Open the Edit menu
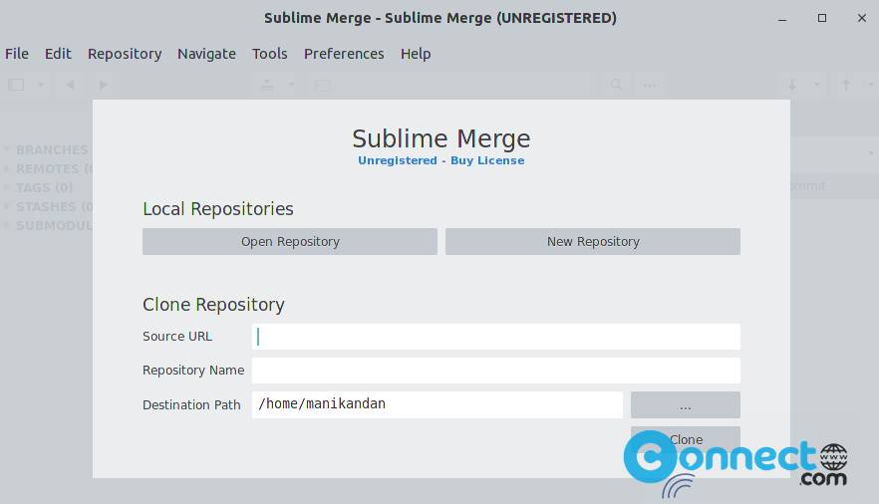 tap(58, 54)
